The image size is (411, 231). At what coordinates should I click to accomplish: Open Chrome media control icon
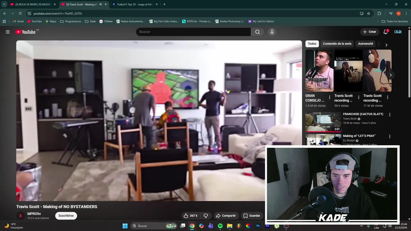pos(391,13)
